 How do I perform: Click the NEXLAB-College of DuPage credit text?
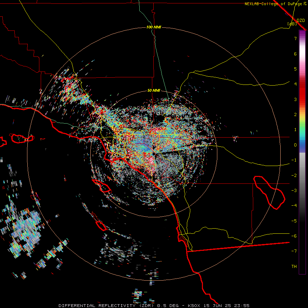[x=275, y=4]
